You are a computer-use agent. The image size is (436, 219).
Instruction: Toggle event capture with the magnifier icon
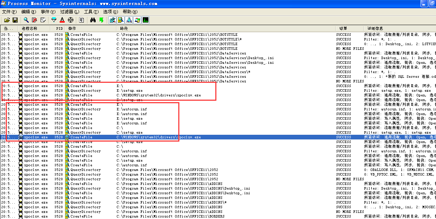coord(26,20)
